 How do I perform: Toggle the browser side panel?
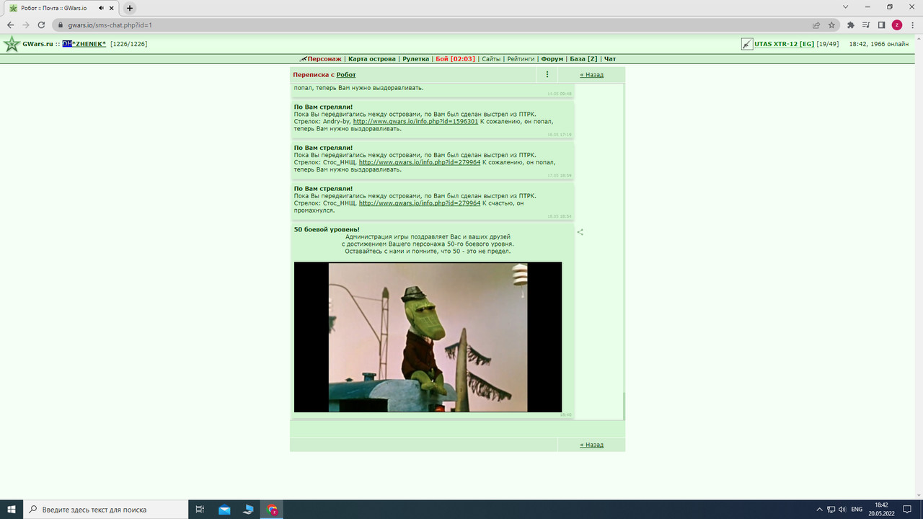(881, 25)
